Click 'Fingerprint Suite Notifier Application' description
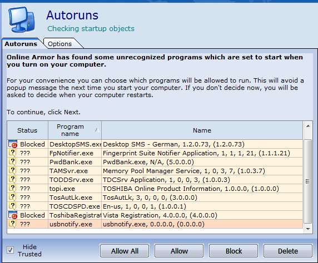 click(x=196, y=153)
